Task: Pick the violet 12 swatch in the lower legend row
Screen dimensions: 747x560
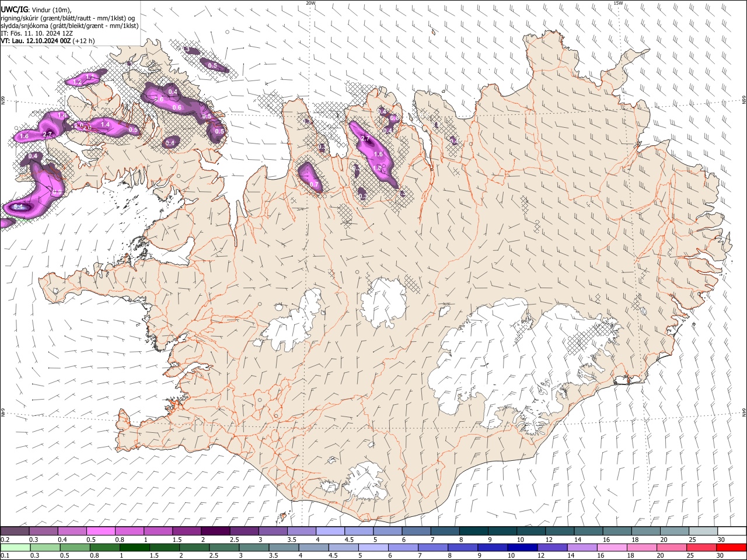Action: (553, 548)
